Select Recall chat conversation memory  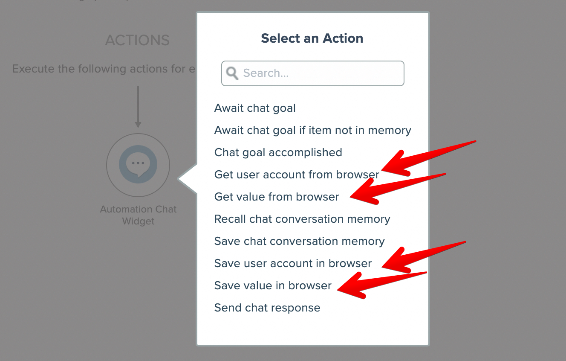pos(302,219)
